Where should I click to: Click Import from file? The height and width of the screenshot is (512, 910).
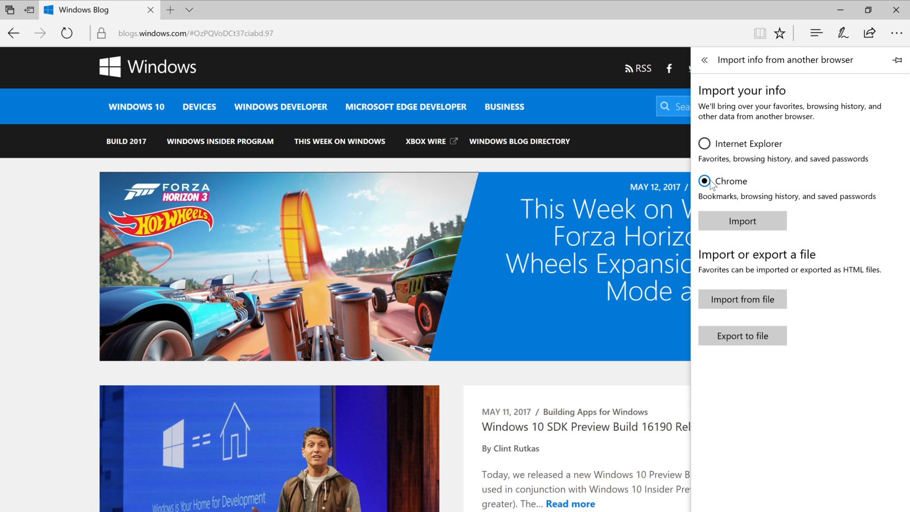coord(742,299)
